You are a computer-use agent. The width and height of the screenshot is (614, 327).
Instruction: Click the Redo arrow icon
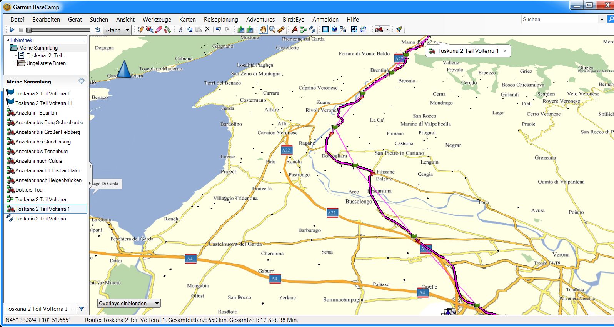[x=227, y=29]
